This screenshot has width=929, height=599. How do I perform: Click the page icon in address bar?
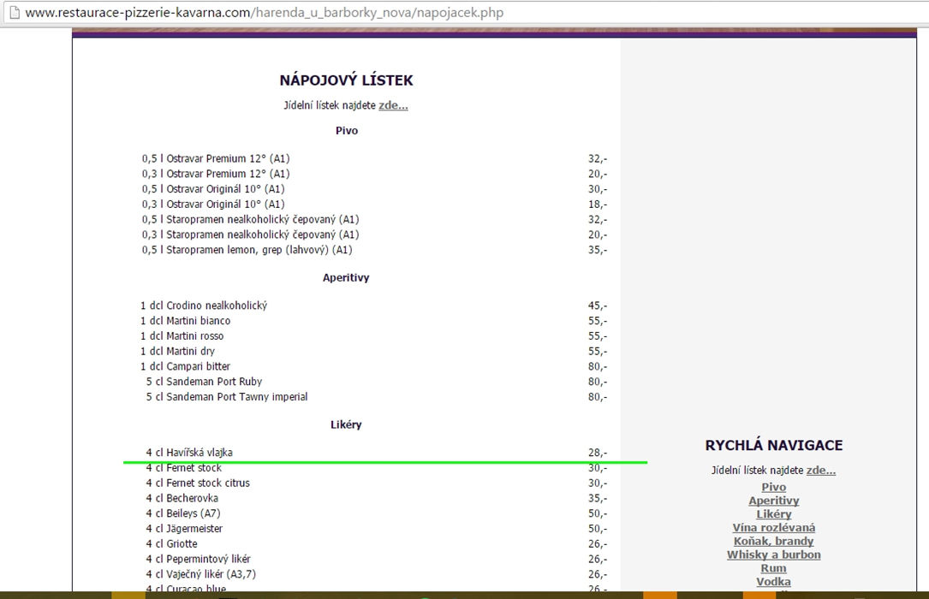pyautogui.click(x=14, y=13)
